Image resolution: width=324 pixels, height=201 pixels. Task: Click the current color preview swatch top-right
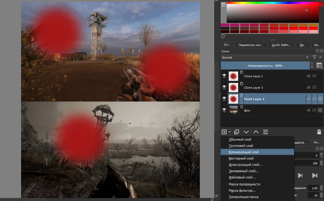click(322, 4)
